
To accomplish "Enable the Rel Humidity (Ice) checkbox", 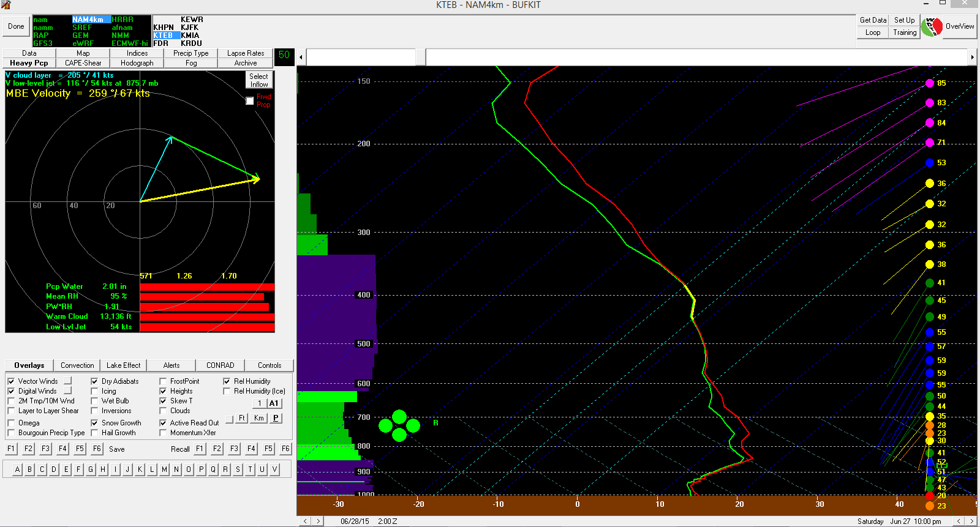I will (227, 391).
